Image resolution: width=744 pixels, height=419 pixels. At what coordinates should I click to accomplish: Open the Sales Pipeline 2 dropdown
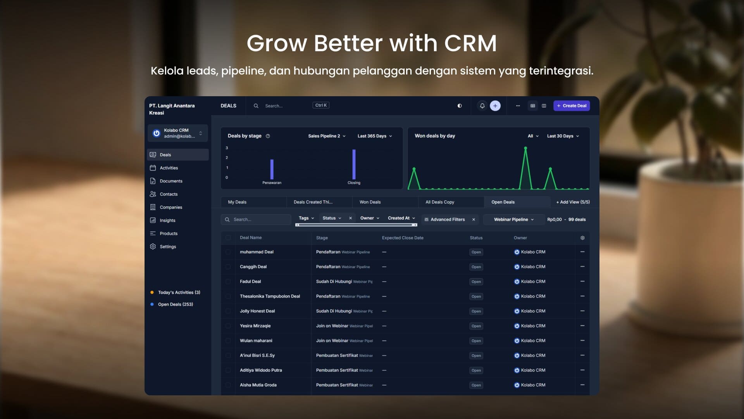327,136
